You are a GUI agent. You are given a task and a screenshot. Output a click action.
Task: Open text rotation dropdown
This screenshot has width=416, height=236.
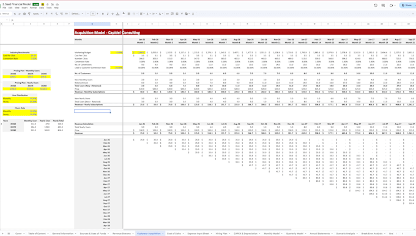point(161,13)
